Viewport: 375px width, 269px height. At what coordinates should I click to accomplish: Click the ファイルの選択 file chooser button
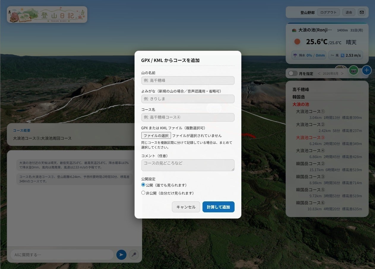coord(156,136)
